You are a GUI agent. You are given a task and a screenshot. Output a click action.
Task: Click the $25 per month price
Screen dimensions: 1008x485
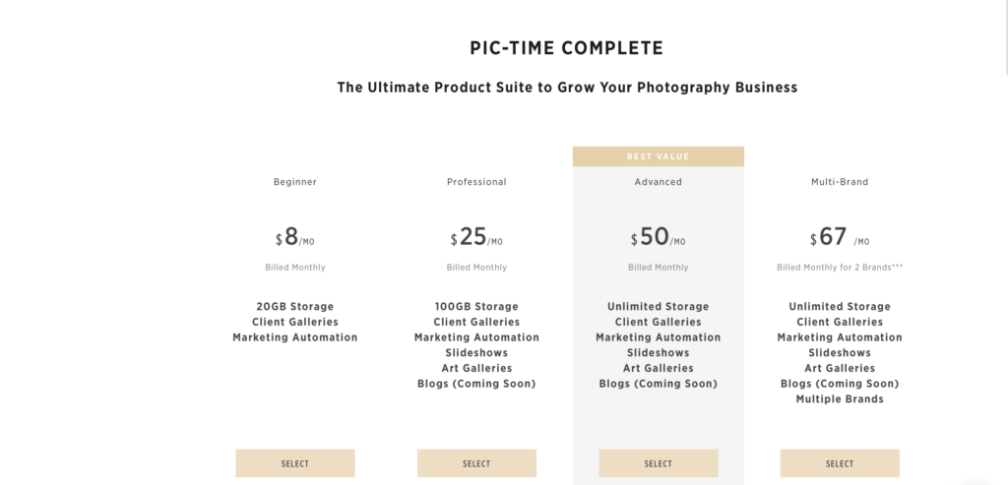point(476,237)
